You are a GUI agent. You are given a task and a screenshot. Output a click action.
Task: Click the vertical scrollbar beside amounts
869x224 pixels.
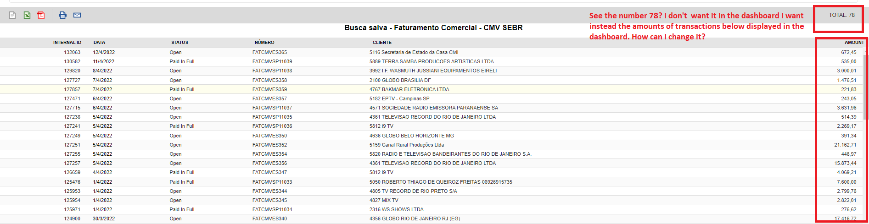pos(866,87)
